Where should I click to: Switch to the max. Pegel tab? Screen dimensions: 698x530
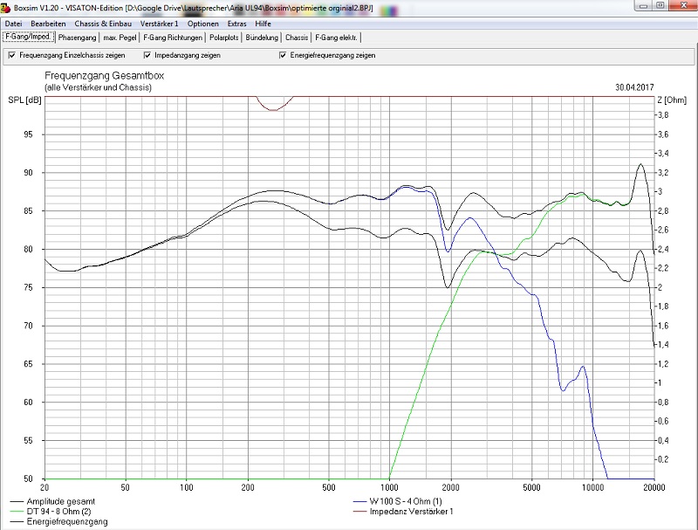point(120,38)
